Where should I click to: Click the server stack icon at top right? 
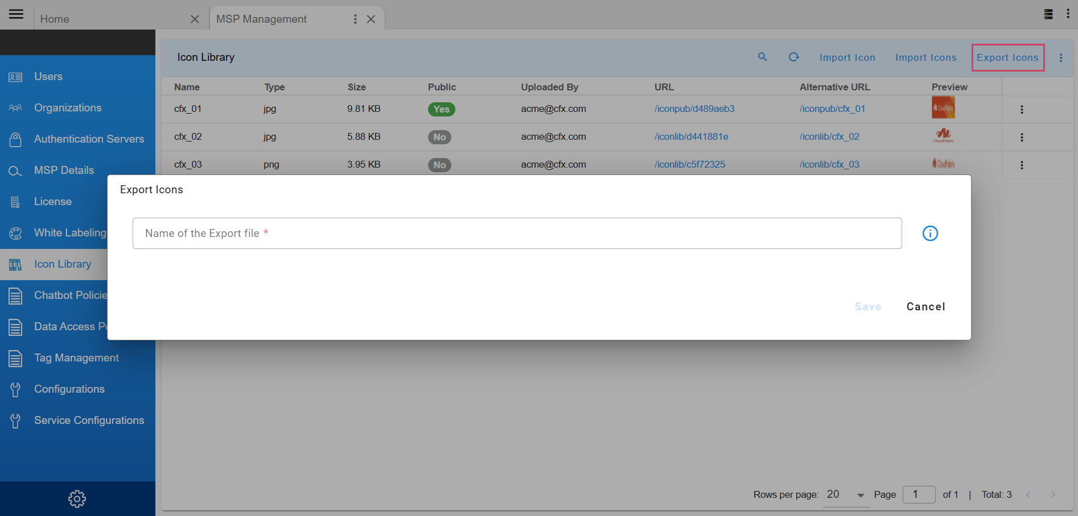pos(1048,14)
